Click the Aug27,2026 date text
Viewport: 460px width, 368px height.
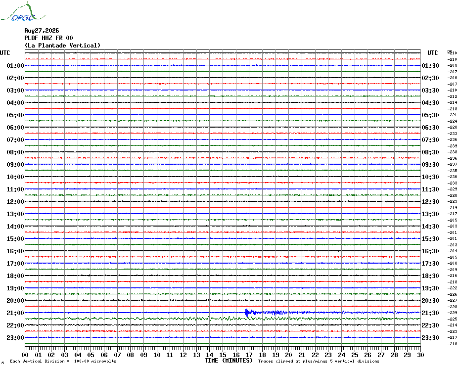(42, 31)
